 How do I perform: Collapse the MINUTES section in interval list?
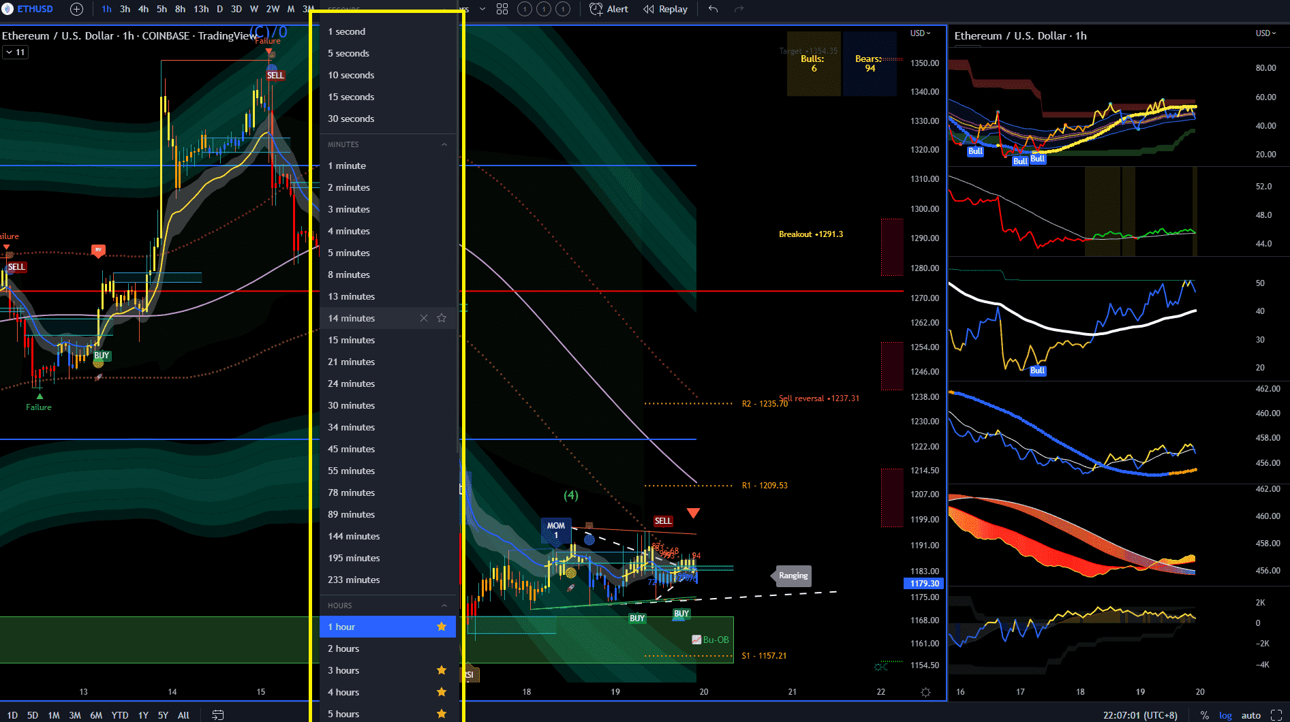coord(444,144)
